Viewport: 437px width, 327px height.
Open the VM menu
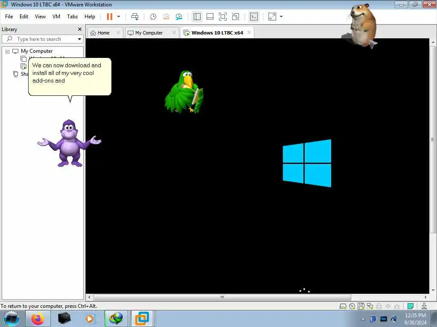(x=56, y=17)
